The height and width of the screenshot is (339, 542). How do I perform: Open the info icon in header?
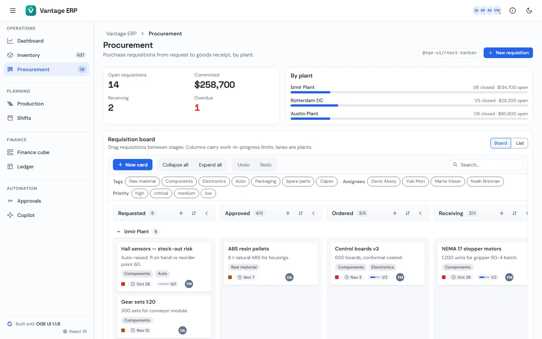(513, 11)
